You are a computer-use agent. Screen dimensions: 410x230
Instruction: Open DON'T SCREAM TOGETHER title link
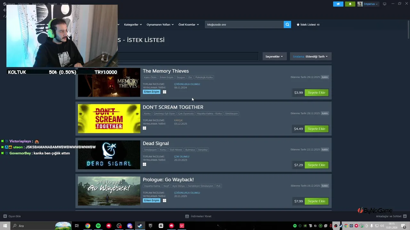point(173,107)
